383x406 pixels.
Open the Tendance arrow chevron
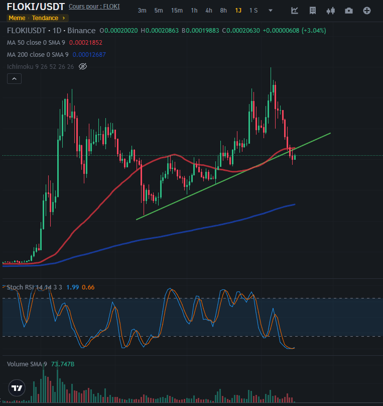click(x=64, y=18)
